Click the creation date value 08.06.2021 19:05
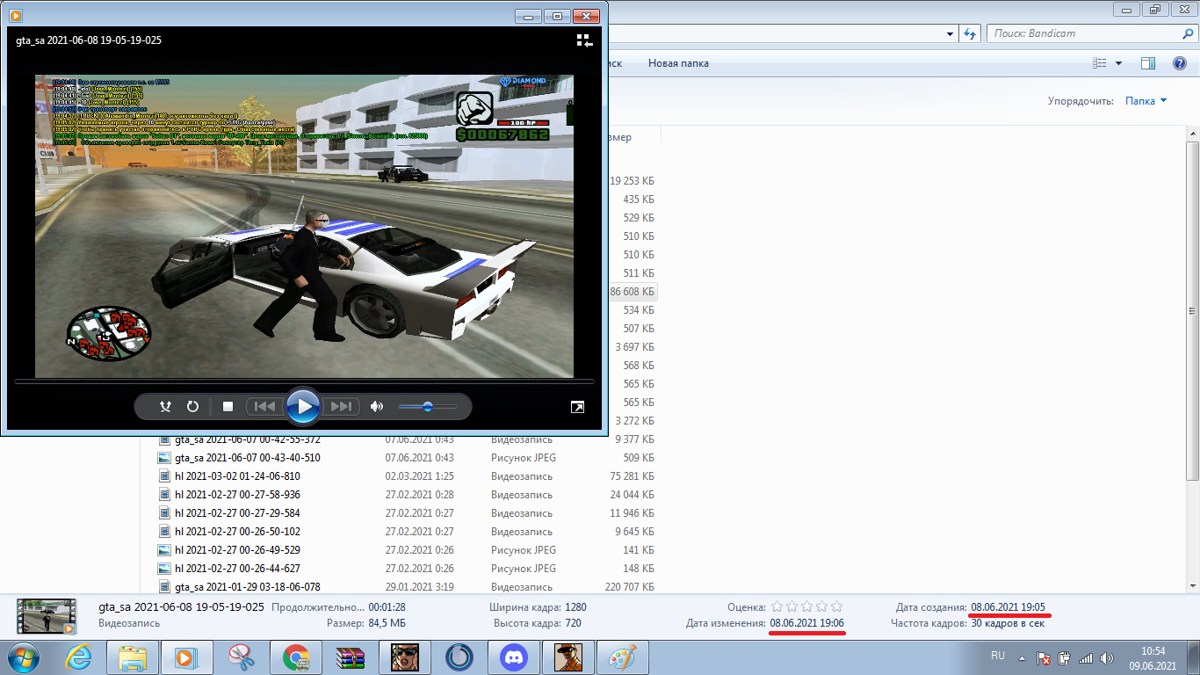Viewport: 1200px width, 675px height. pos(1008,607)
